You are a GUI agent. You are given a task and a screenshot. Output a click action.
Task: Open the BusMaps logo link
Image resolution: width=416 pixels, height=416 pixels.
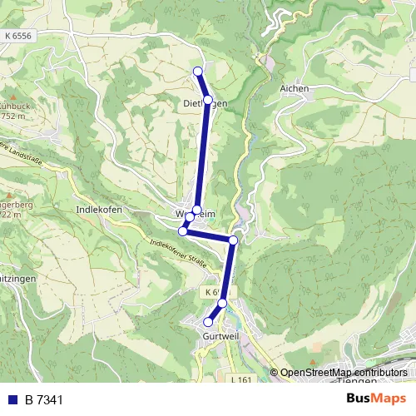pyautogui.click(x=376, y=399)
